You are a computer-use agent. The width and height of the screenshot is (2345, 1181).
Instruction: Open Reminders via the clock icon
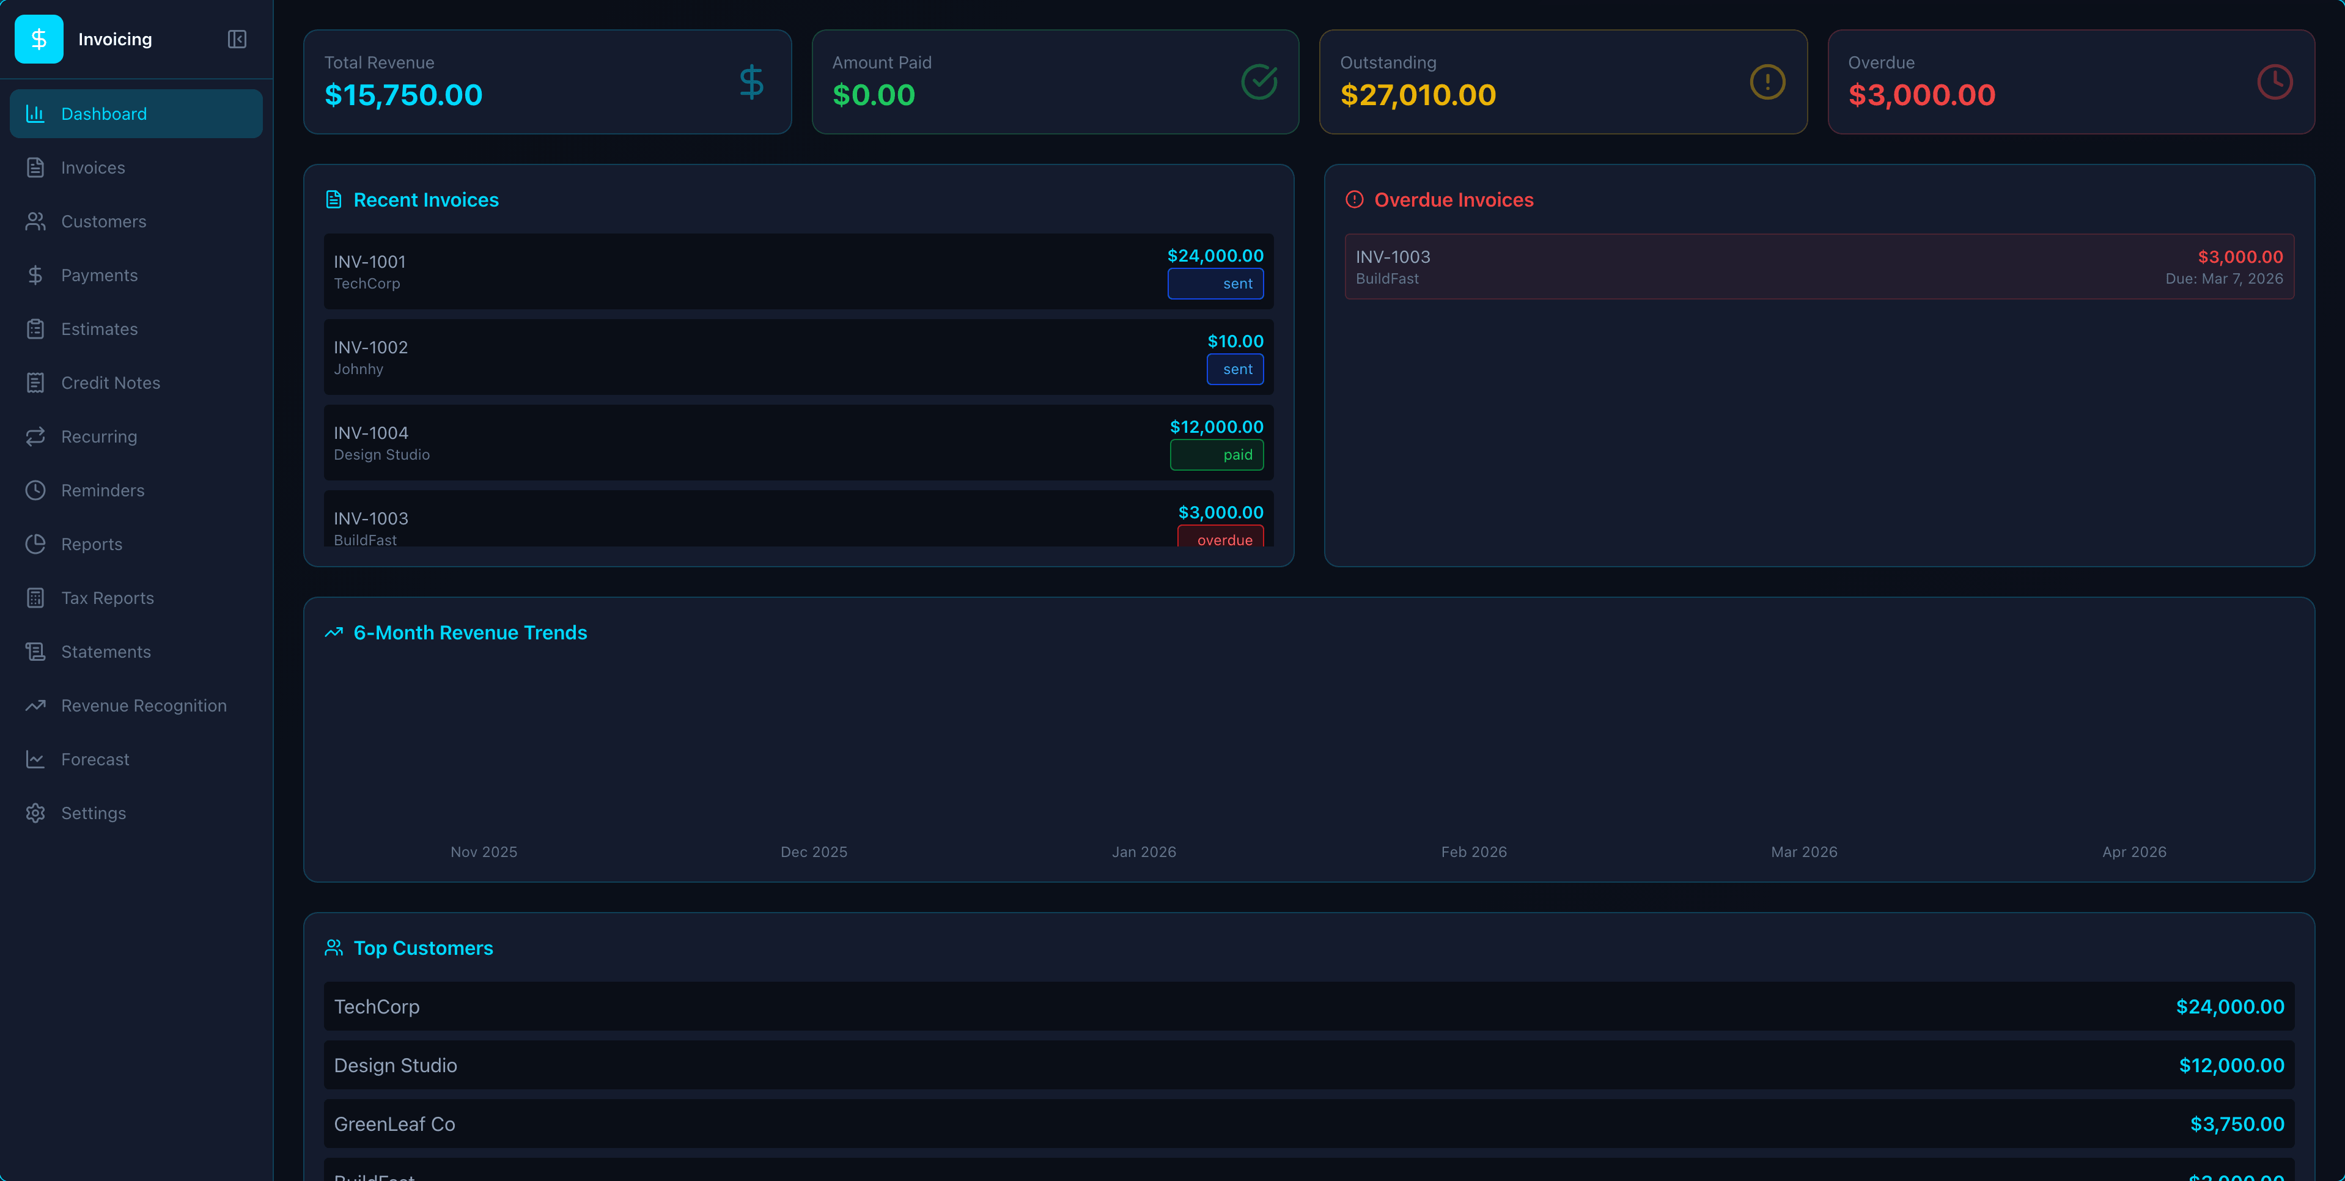35,490
